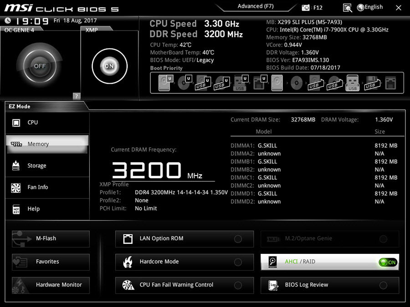The image size is (410, 307).
Task: Open the BIOS search magnifier icon
Action: click(x=348, y=8)
